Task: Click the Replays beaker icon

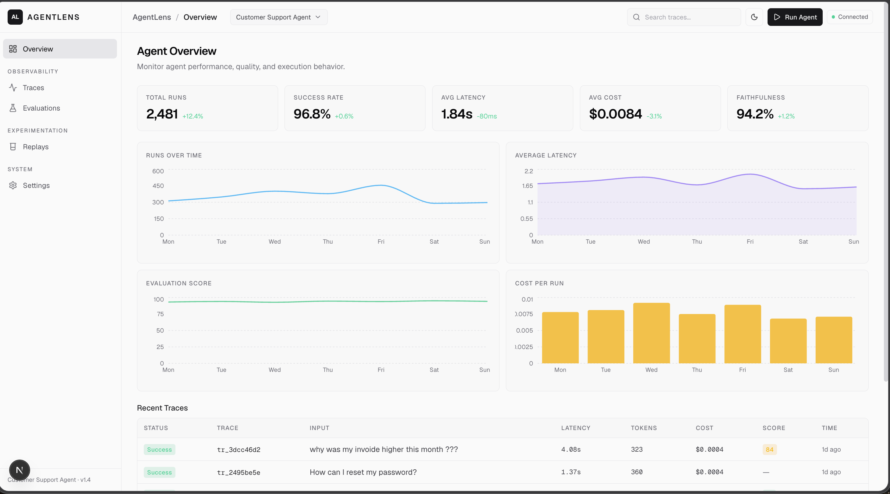Action: (13, 146)
